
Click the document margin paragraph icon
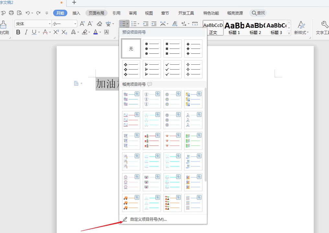[x=76, y=83]
